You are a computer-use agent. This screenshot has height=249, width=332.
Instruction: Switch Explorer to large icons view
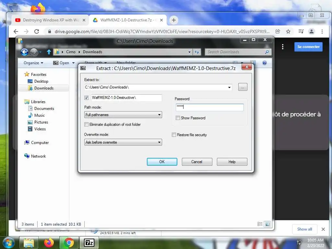[267, 224]
